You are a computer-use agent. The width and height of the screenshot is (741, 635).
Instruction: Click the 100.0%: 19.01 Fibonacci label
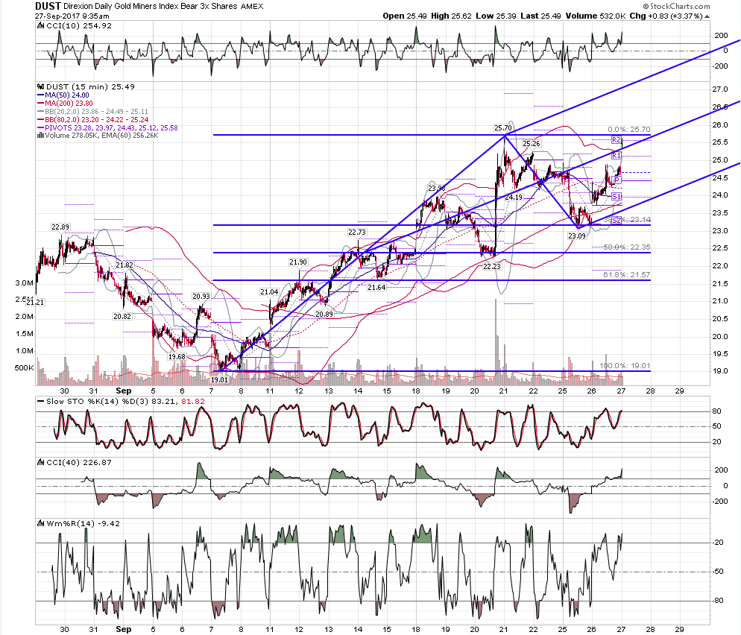[x=625, y=366]
